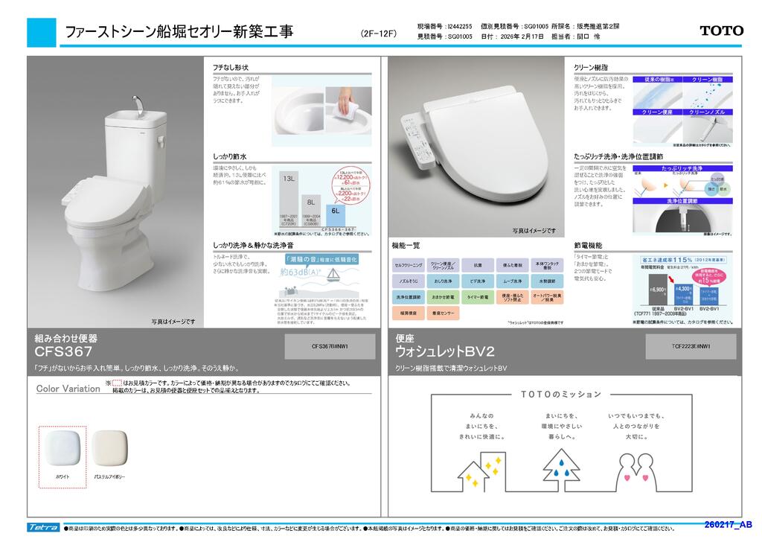Click the blue square beside the project title
Screen dimensions: 762x539
[x=42, y=33]
